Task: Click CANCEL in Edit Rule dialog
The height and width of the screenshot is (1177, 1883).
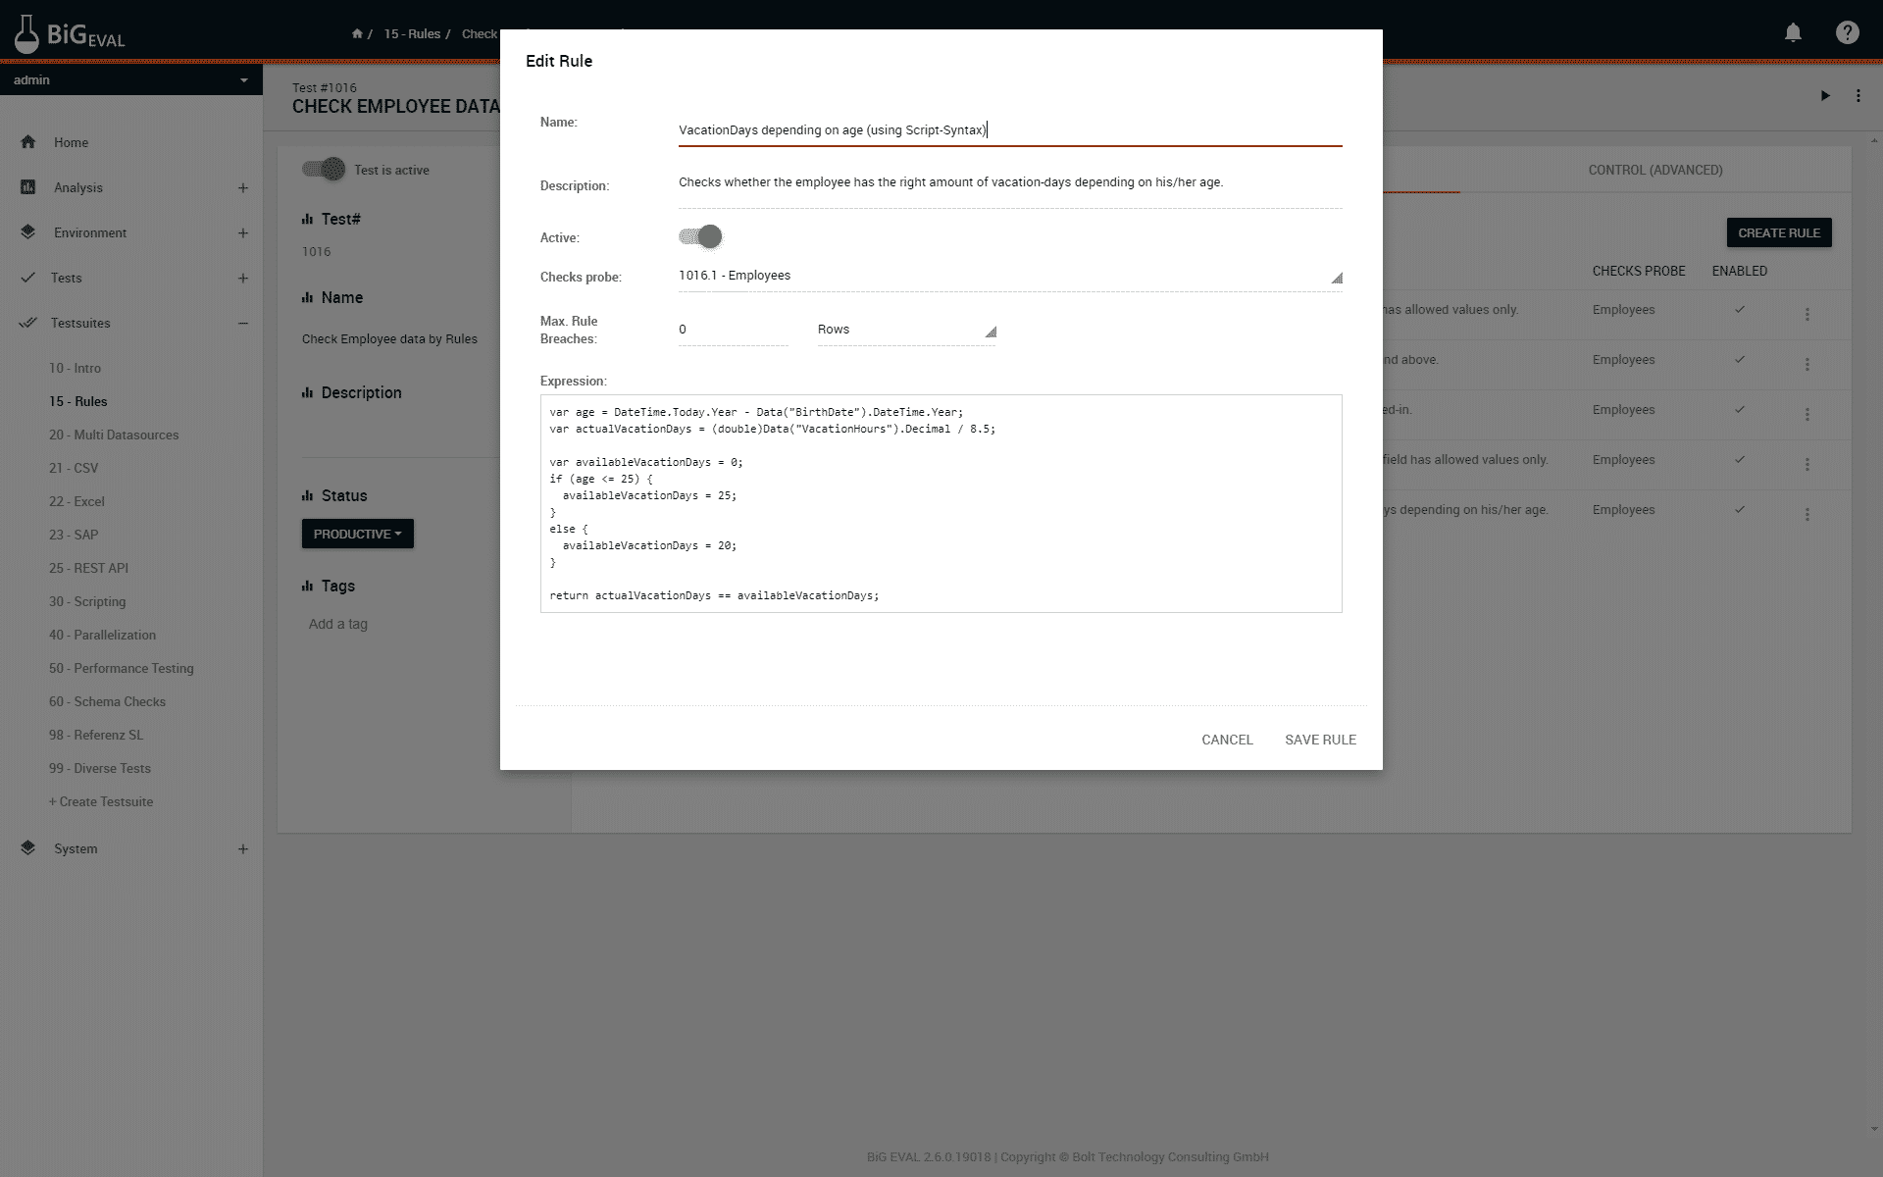Action: (x=1227, y=740)
